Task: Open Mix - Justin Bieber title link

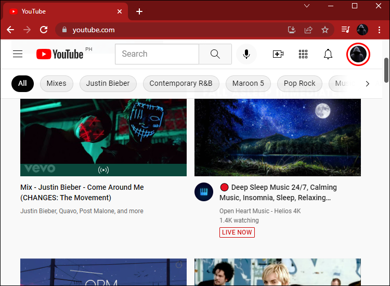Action: coord(82,192)
